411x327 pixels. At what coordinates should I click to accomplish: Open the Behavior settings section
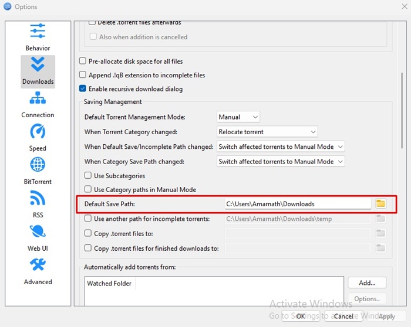(x=38, y=37)
